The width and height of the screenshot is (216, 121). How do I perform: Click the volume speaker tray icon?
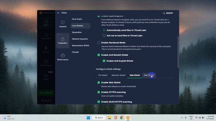[200, 118]
